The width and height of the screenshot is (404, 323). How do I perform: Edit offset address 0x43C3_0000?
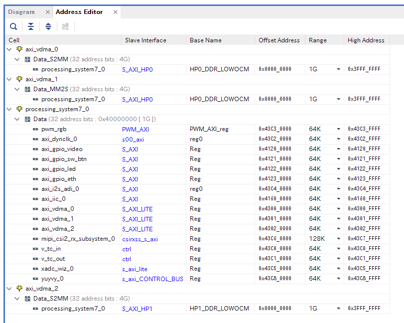275,129
